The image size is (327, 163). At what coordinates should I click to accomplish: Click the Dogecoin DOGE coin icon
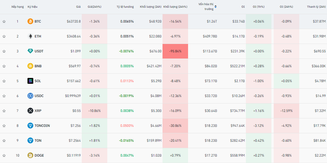(30, 155)
